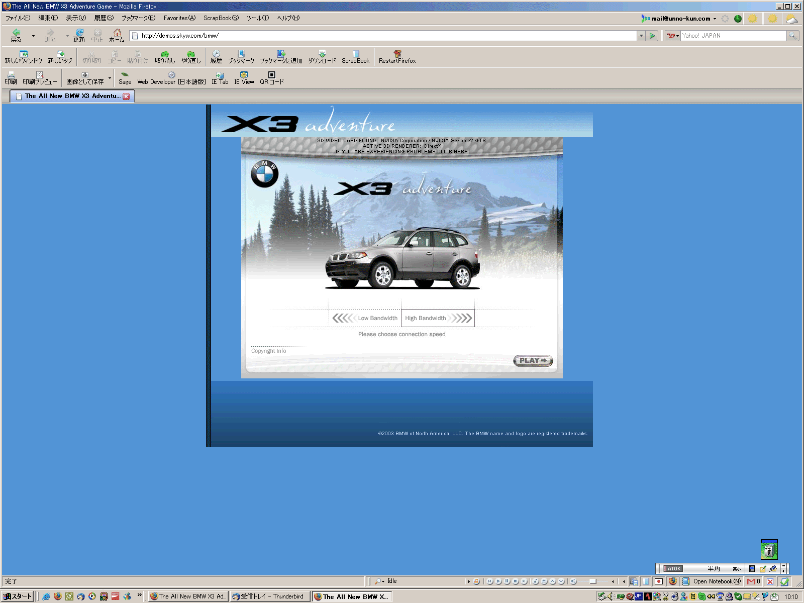Expand the taskbar quick launch chevron
The image size is (804, 603).
(140, 595)
